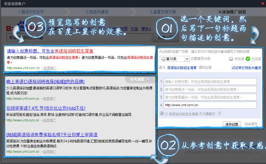This screenshot has height=164, width=266.
Task: Go to step 1.描述你的业务
Action: click(x=31, y=12)
